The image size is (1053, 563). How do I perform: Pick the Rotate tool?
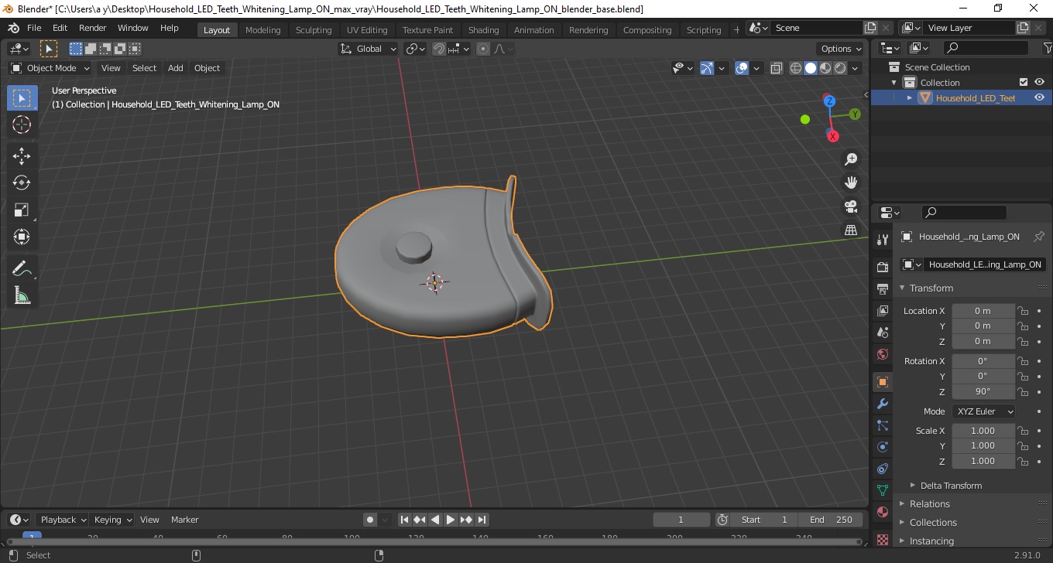coord(22,183)
